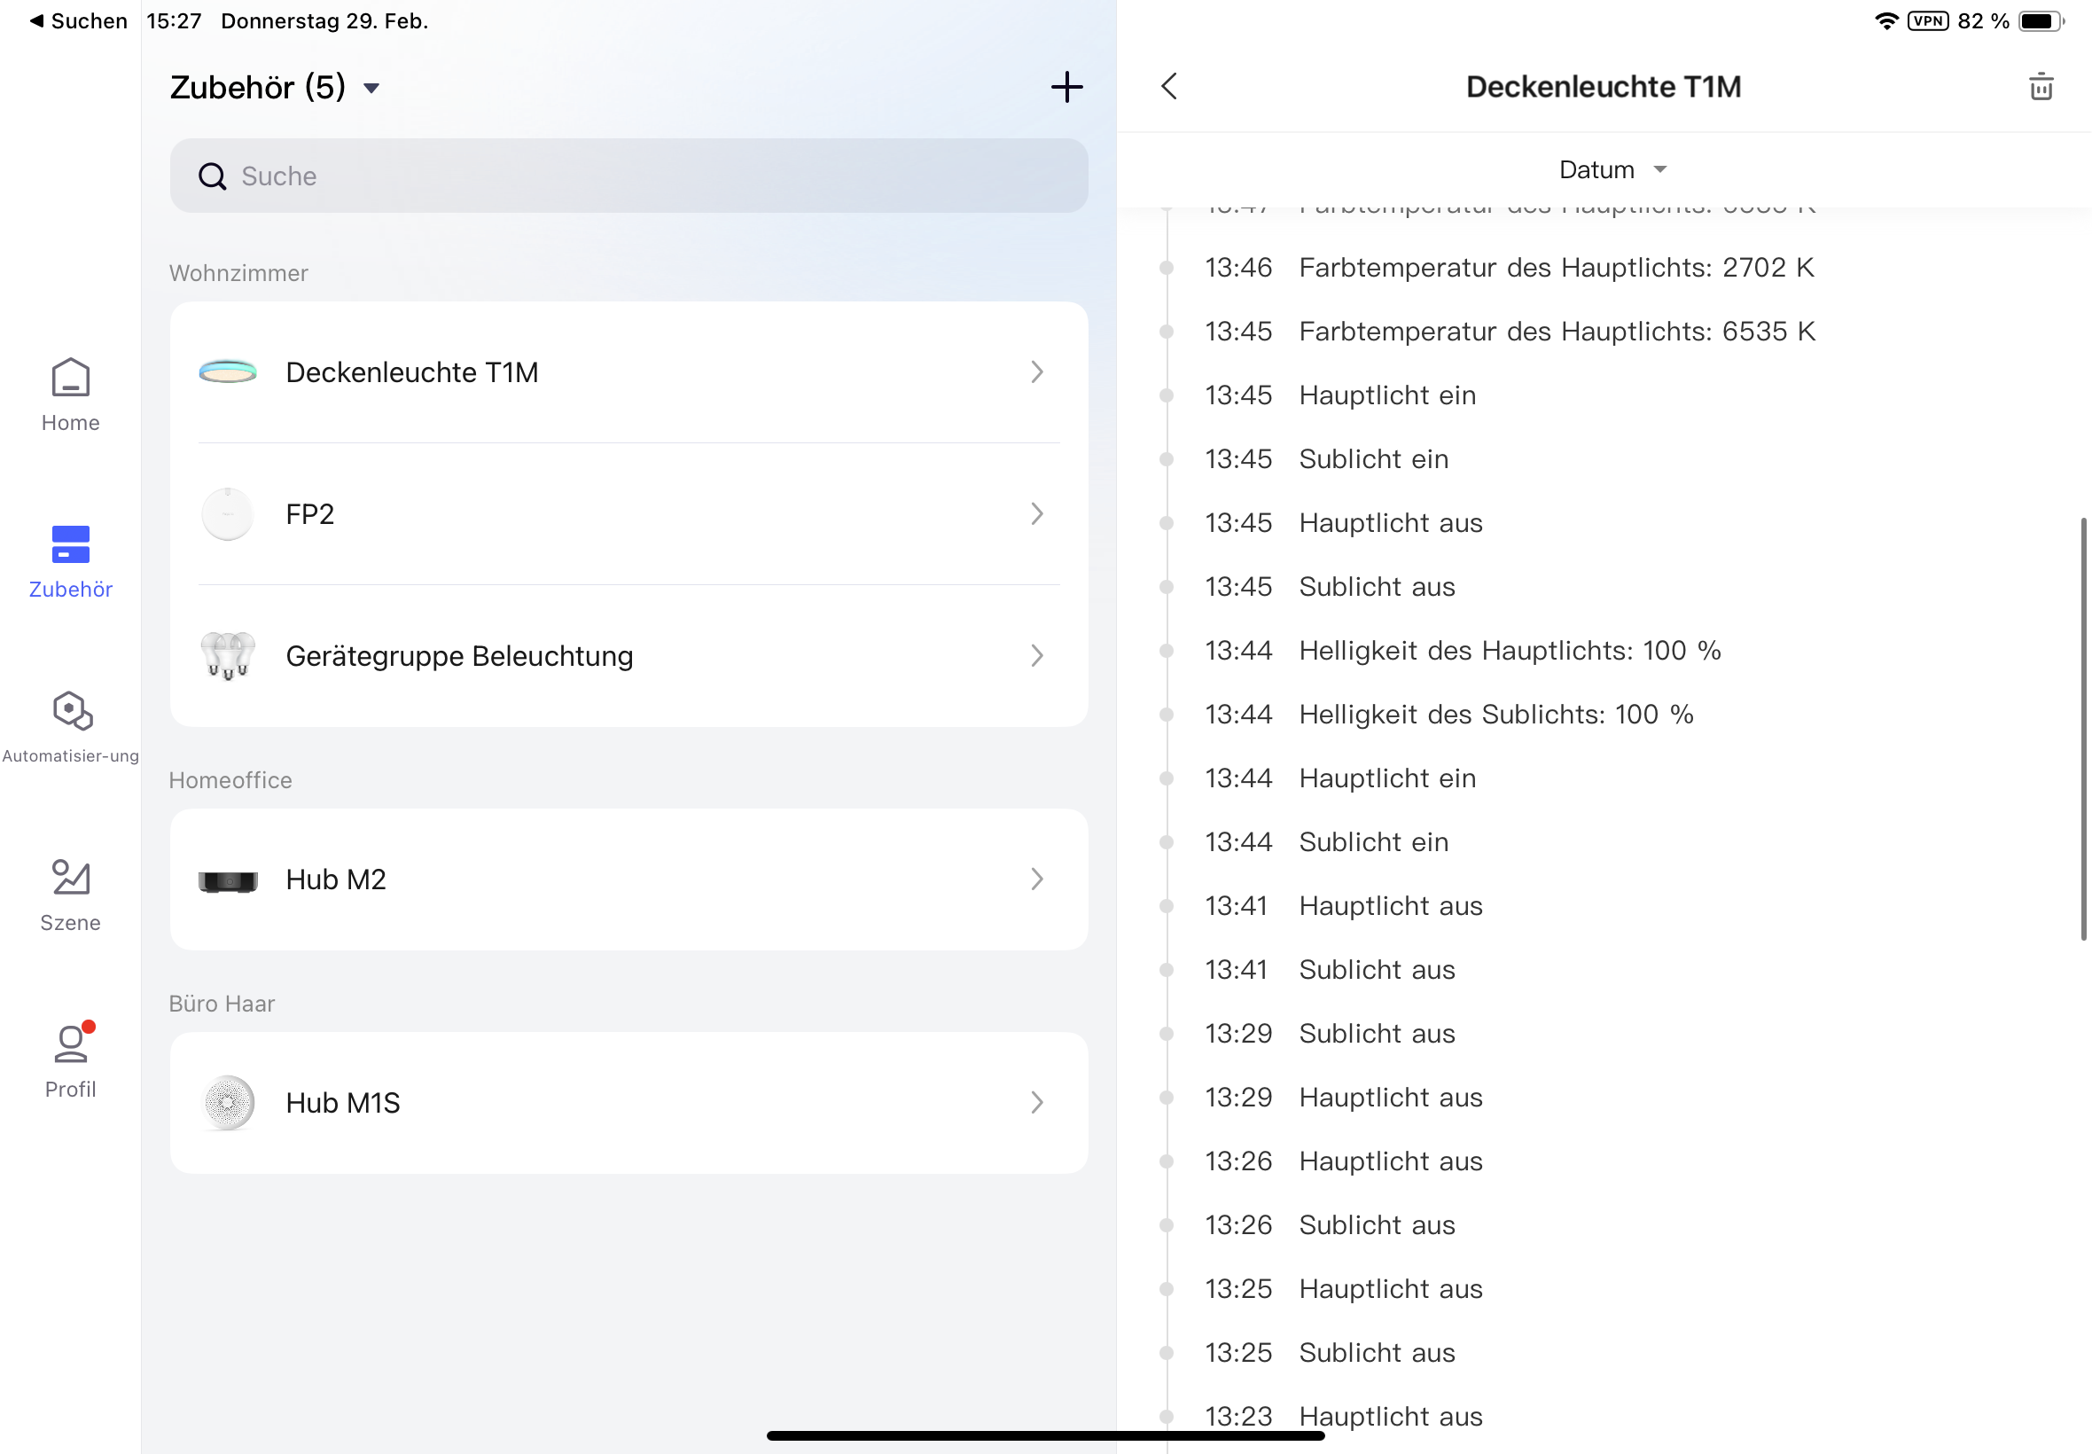Screen dimensions: 2092x1454
Task: Click the trash icon to delete logs
Action: [x=2041, y=88]
